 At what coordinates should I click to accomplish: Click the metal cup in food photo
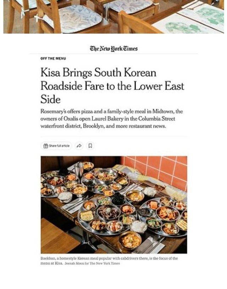coord(79,169)
